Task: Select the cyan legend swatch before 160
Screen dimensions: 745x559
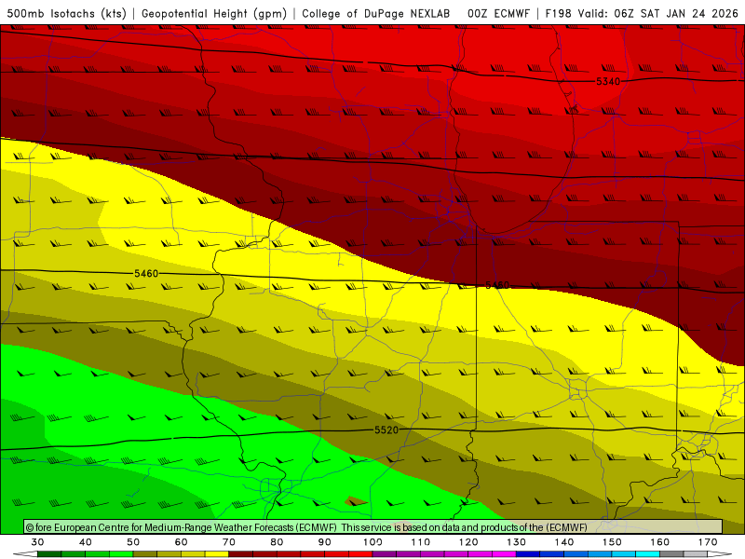Action: tap(648, 554)
